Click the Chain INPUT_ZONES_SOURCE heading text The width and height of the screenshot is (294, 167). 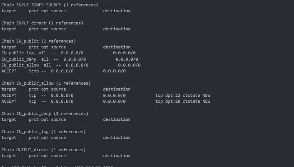point(50,5)
